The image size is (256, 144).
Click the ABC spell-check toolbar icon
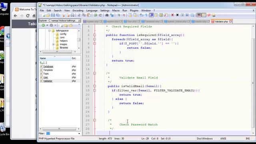pyautogui.click(x=199, y=15)
